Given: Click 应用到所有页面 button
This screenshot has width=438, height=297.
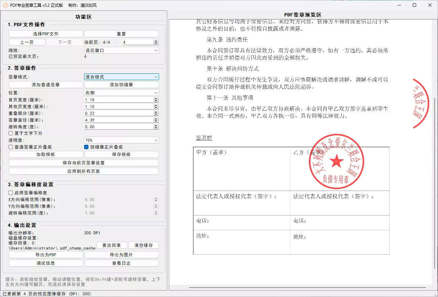Looking at the screenshot, I should tap(84, 171).
